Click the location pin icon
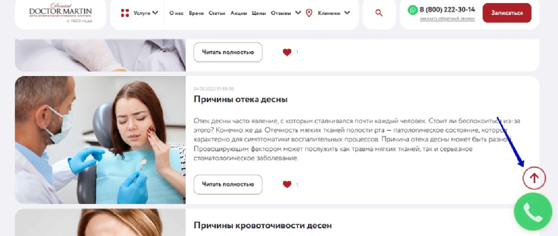Viewport: 558px width, 236px height. 309,13
